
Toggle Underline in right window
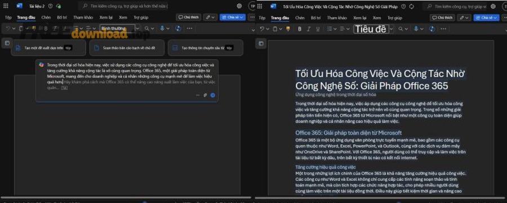point(318,29)
